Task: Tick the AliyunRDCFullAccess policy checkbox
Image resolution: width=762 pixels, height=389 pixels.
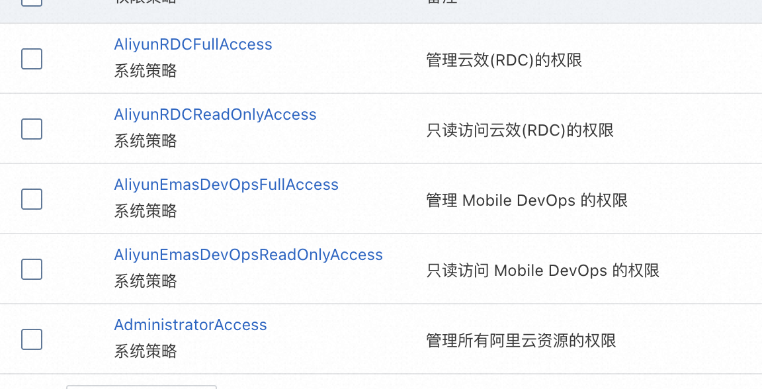Action: pyautogui.click(x=32, y=59)
